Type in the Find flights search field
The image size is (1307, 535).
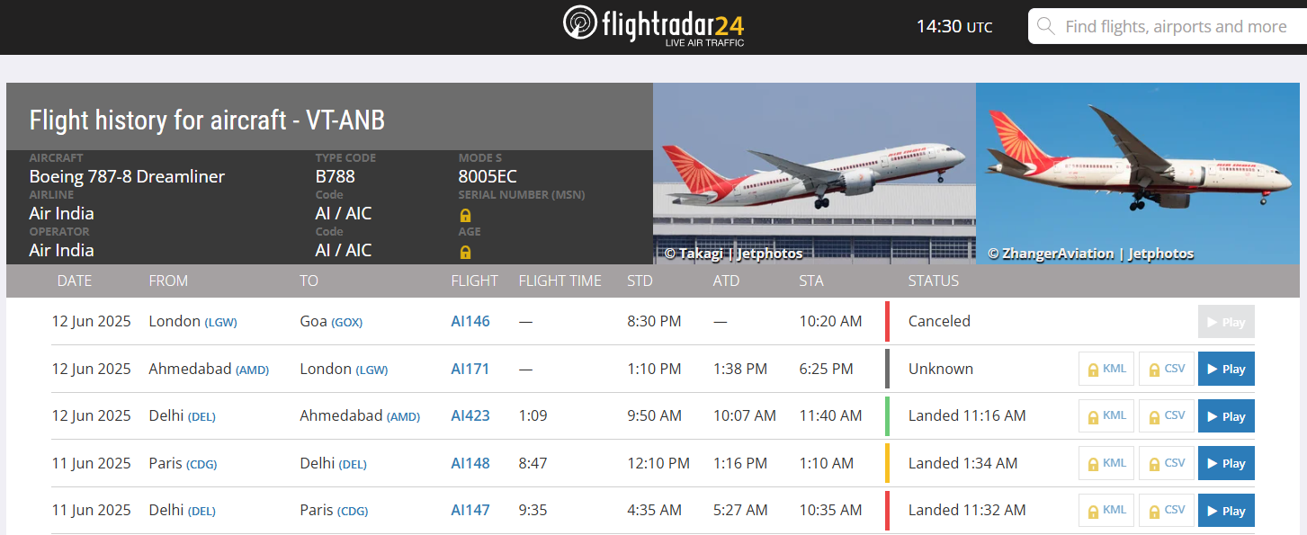point(1175,27)
